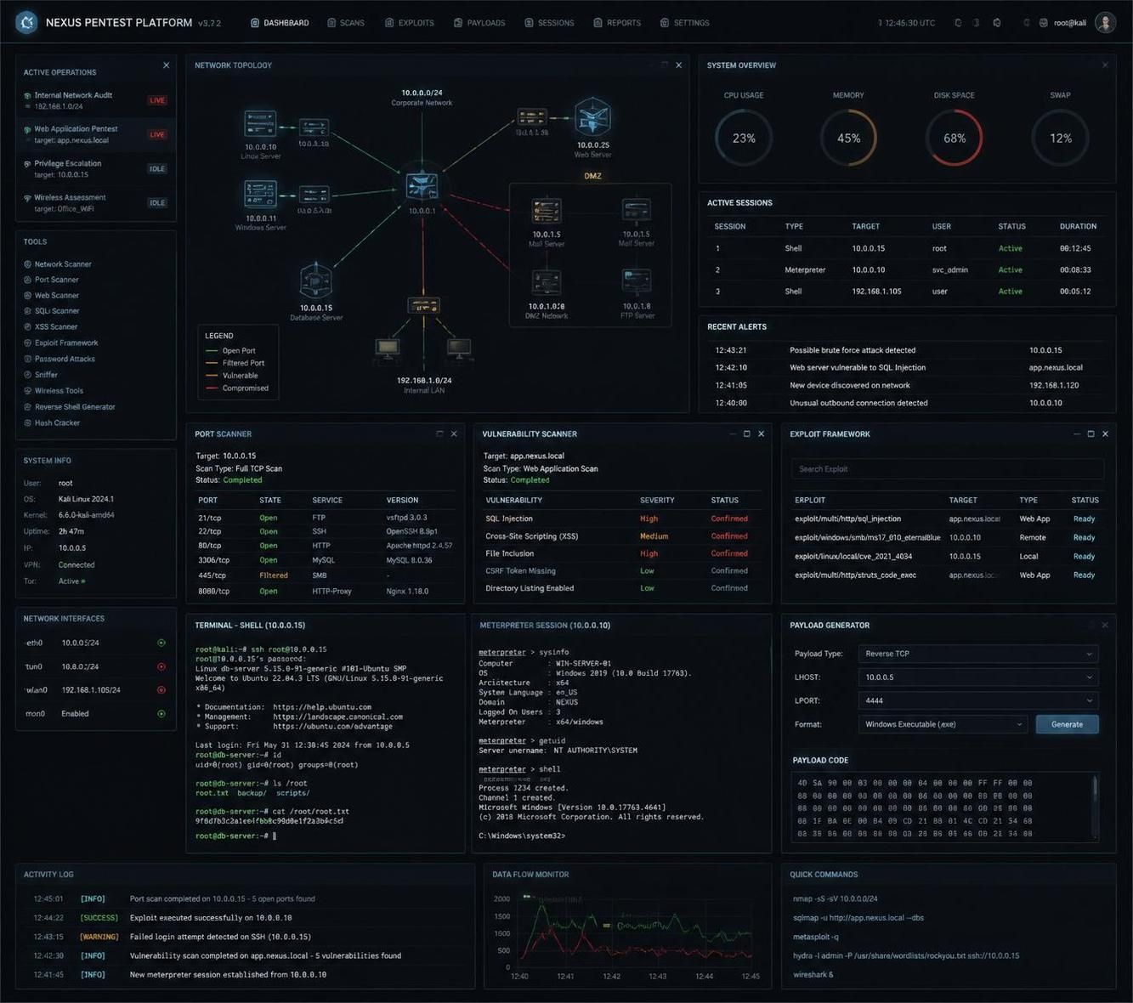Select the SQLi Scanner tool

click(x=56, y=311)
